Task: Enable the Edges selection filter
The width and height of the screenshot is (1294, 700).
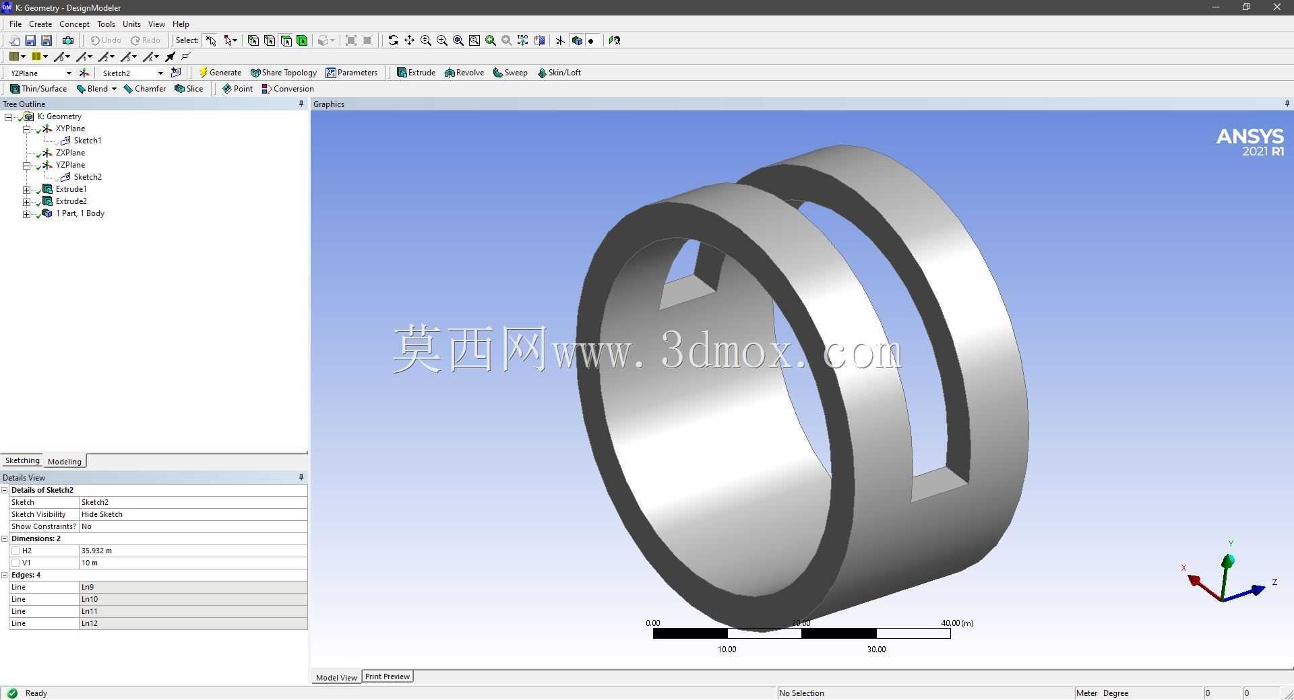Action: tap(270, 40)
